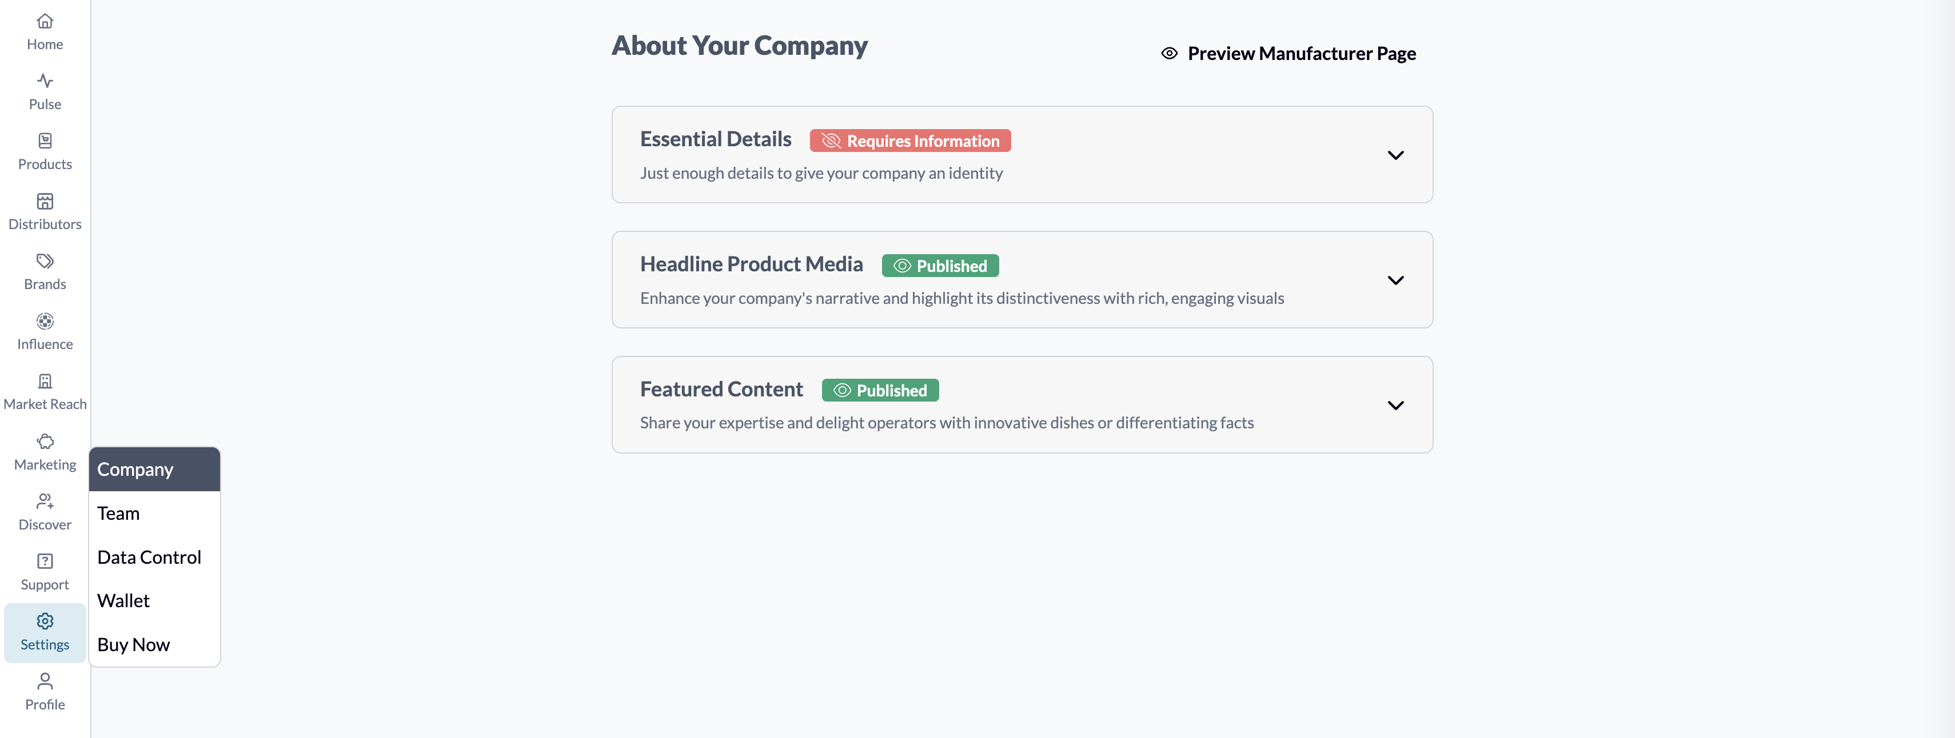
Task: Go to Discover people icon
Action: (45, 502)
